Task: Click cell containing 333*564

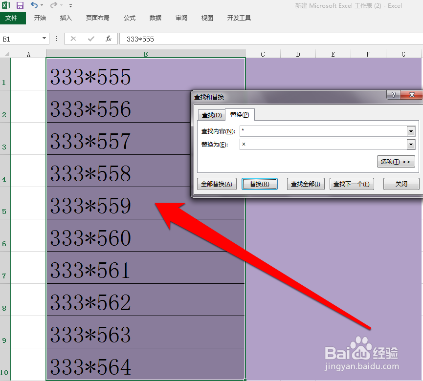Action: pos(146,364)
